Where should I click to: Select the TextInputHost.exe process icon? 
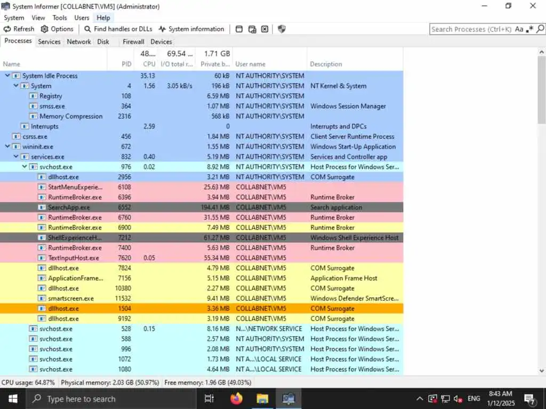click(x=42, y=258)
